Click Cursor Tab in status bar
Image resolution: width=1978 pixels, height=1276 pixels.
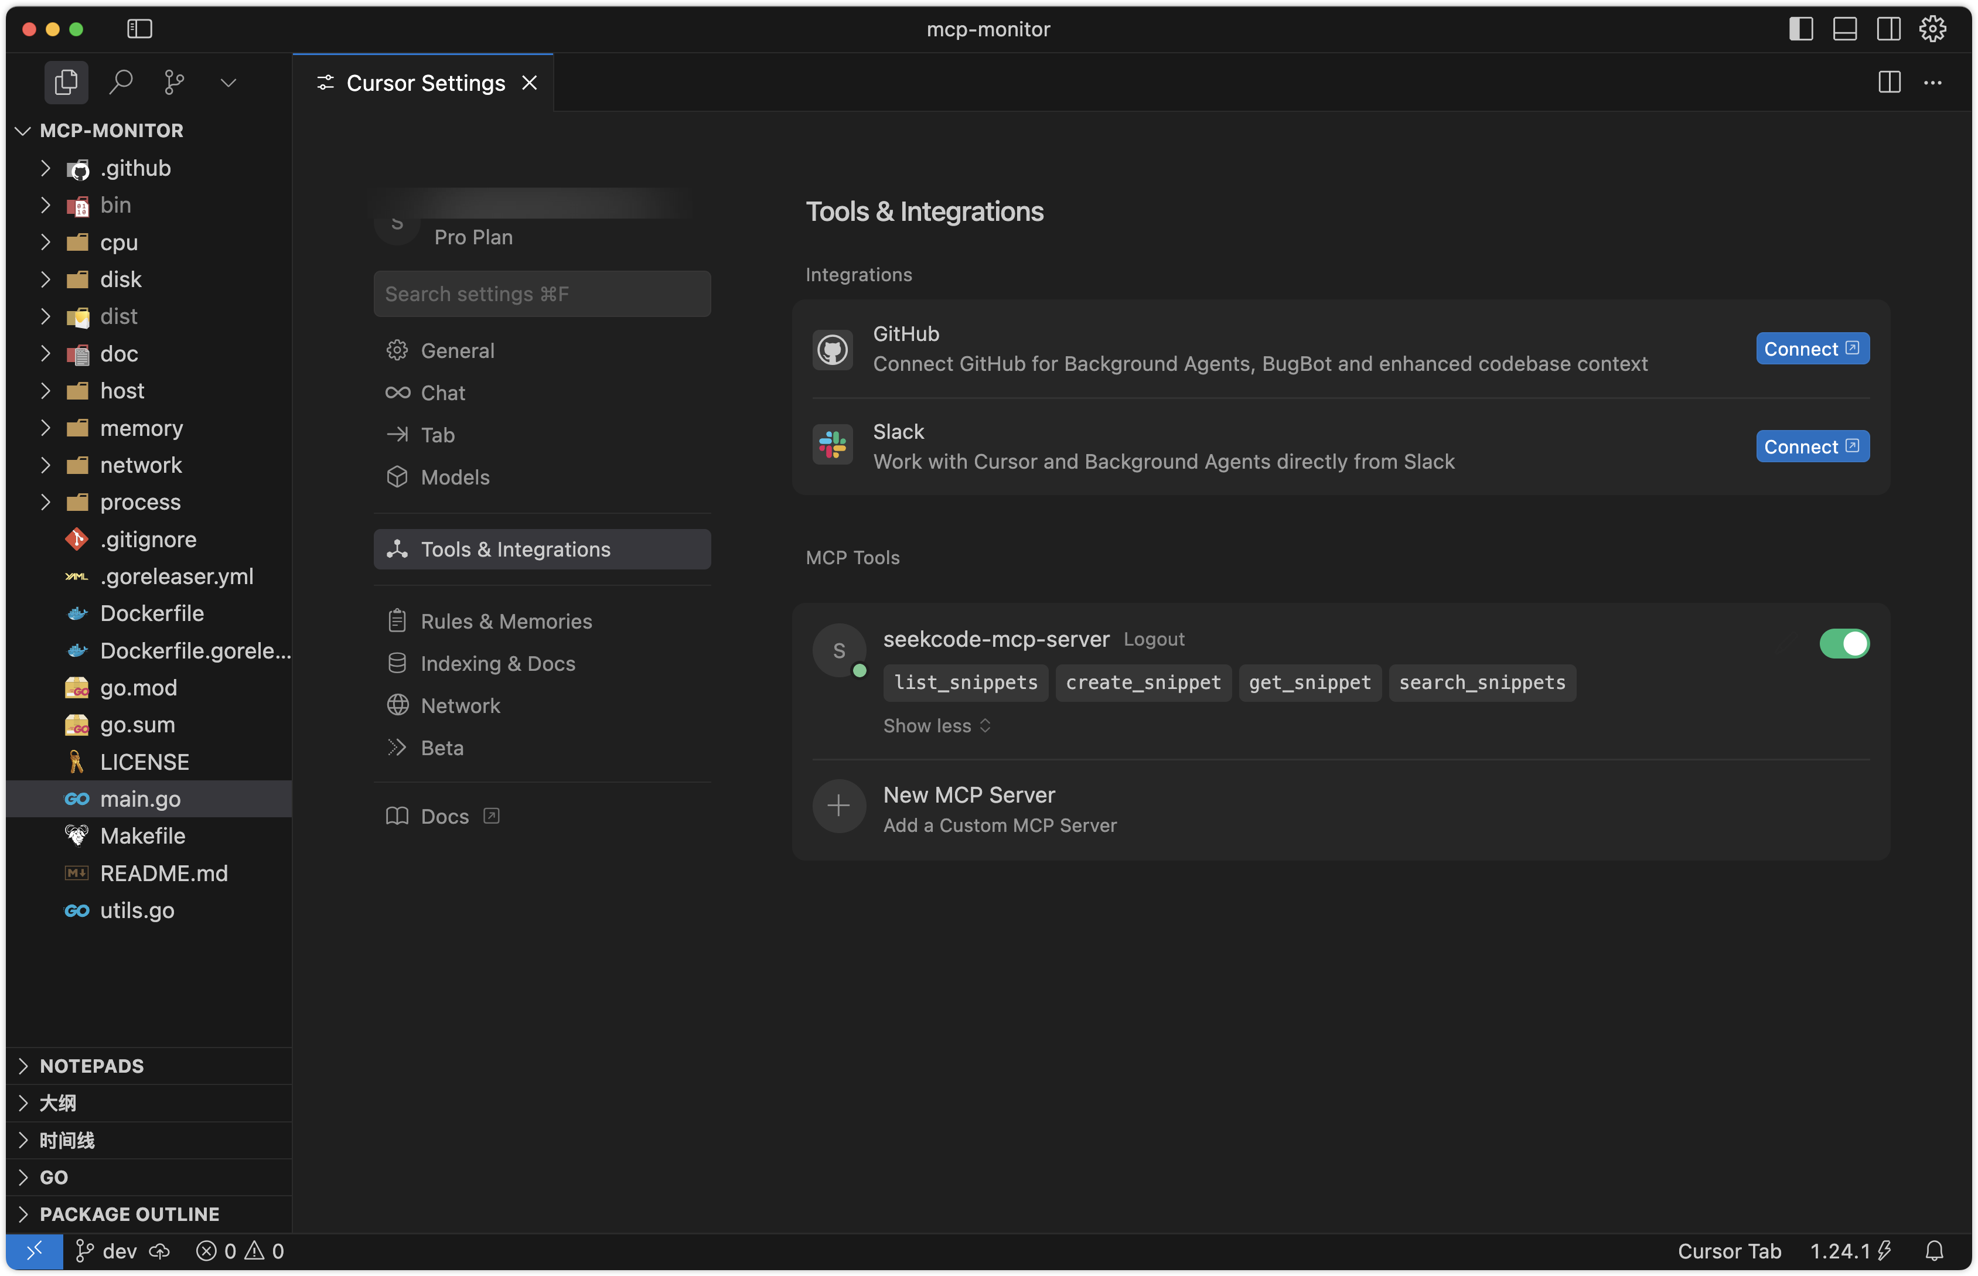(x=1730, y=1252)
